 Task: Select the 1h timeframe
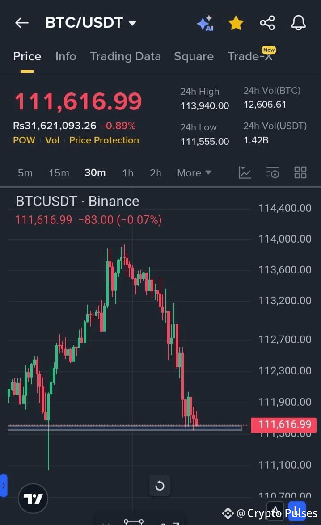pos(128,173)
